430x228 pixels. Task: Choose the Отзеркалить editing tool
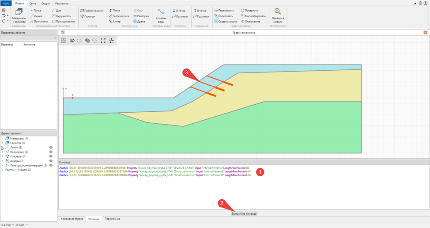(253, 21)
